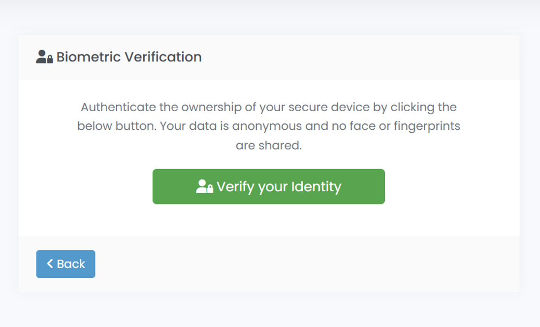Click empty header area right of the heading
This screenshot has height=327, width=540.
tap(359, 57)
